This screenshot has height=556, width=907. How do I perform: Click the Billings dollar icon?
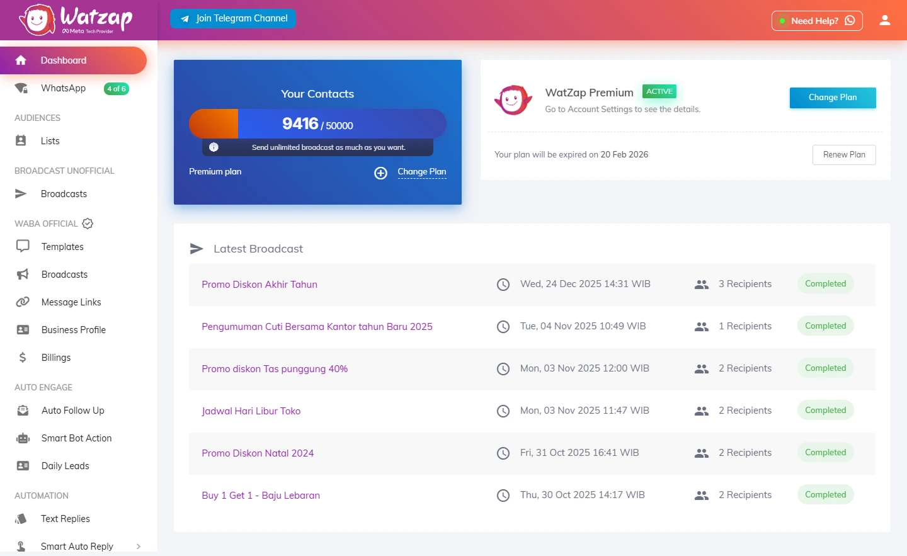click(23, 358)
